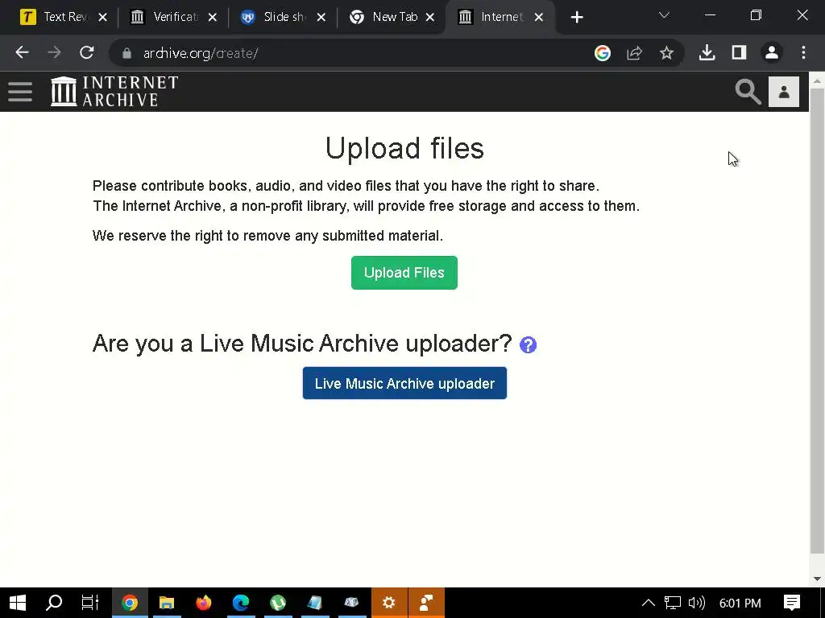Open Windows taskbar search
The height and width of the screenshot is (618, 825).
coord(54,603)
